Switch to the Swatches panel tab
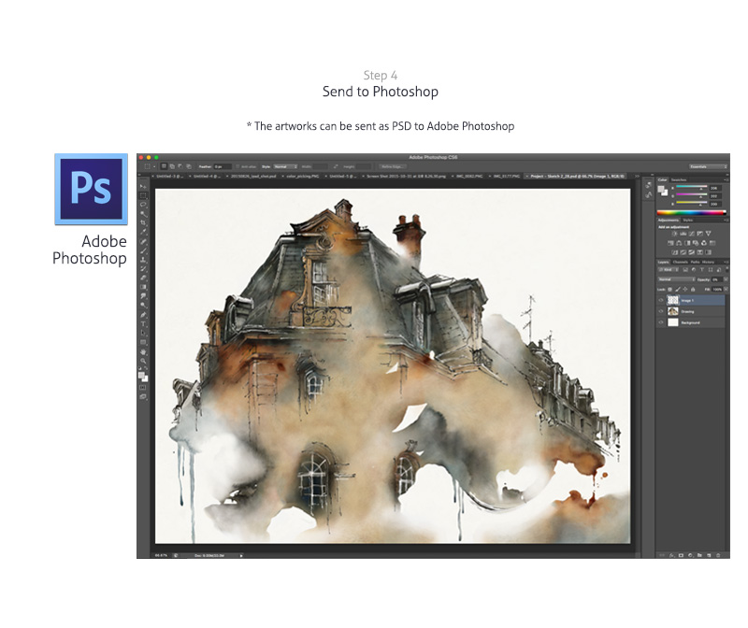The height and width of the screenshot is (628, 748). (679, 179)
